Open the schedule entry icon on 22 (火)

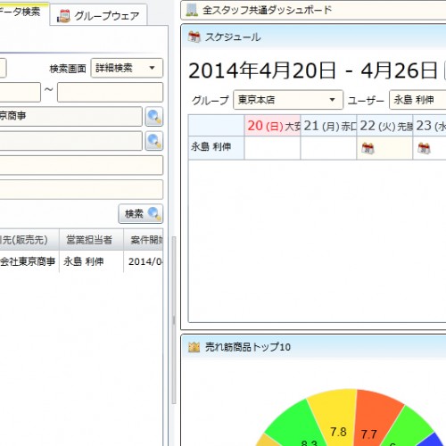pyautogui.click(x=368, y=148)
